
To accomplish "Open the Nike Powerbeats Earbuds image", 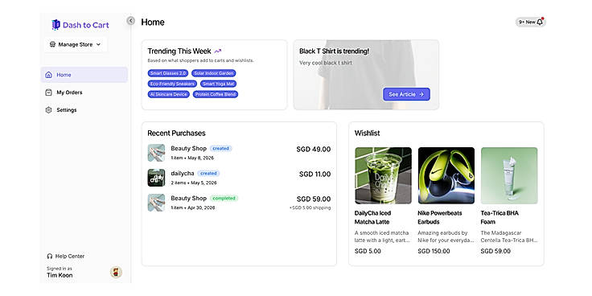I will (446, 175).
